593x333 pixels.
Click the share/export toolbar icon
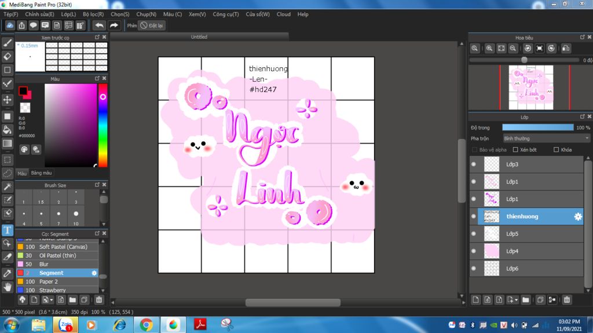tap(21, 25)
